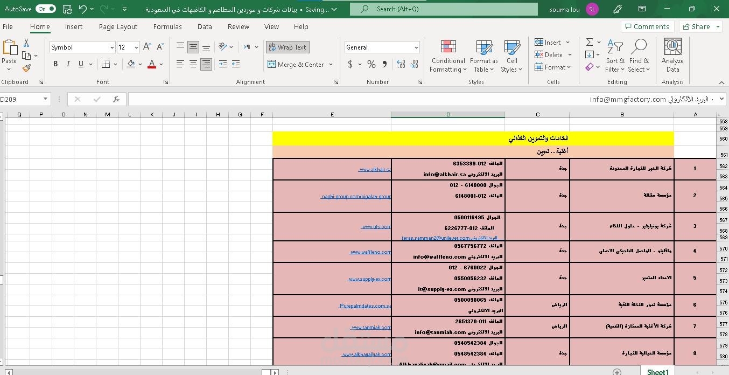Click the Save icon in title bar

[67, 9]
